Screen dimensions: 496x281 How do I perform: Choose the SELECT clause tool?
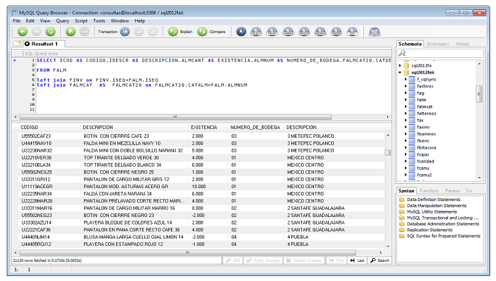click(x=256, y=31)
